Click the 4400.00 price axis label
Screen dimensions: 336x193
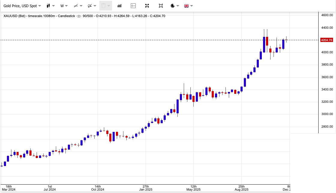pyautogui.click(x=327, y=28)
